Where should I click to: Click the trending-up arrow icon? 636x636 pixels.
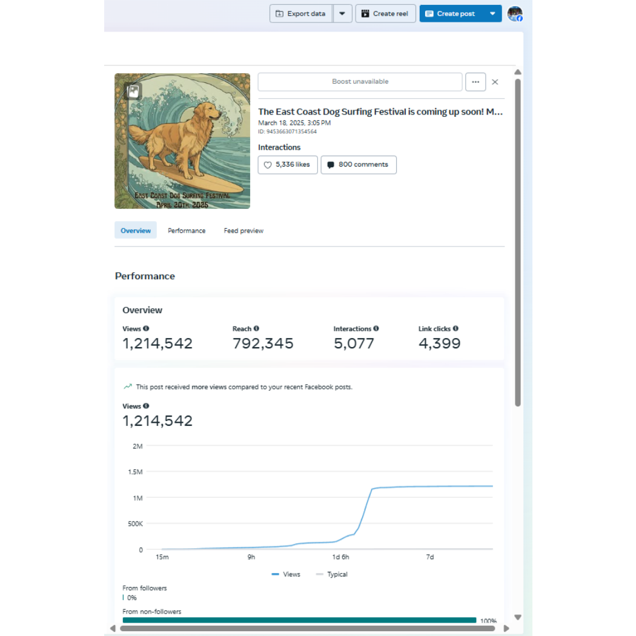(x=128, y=386)
